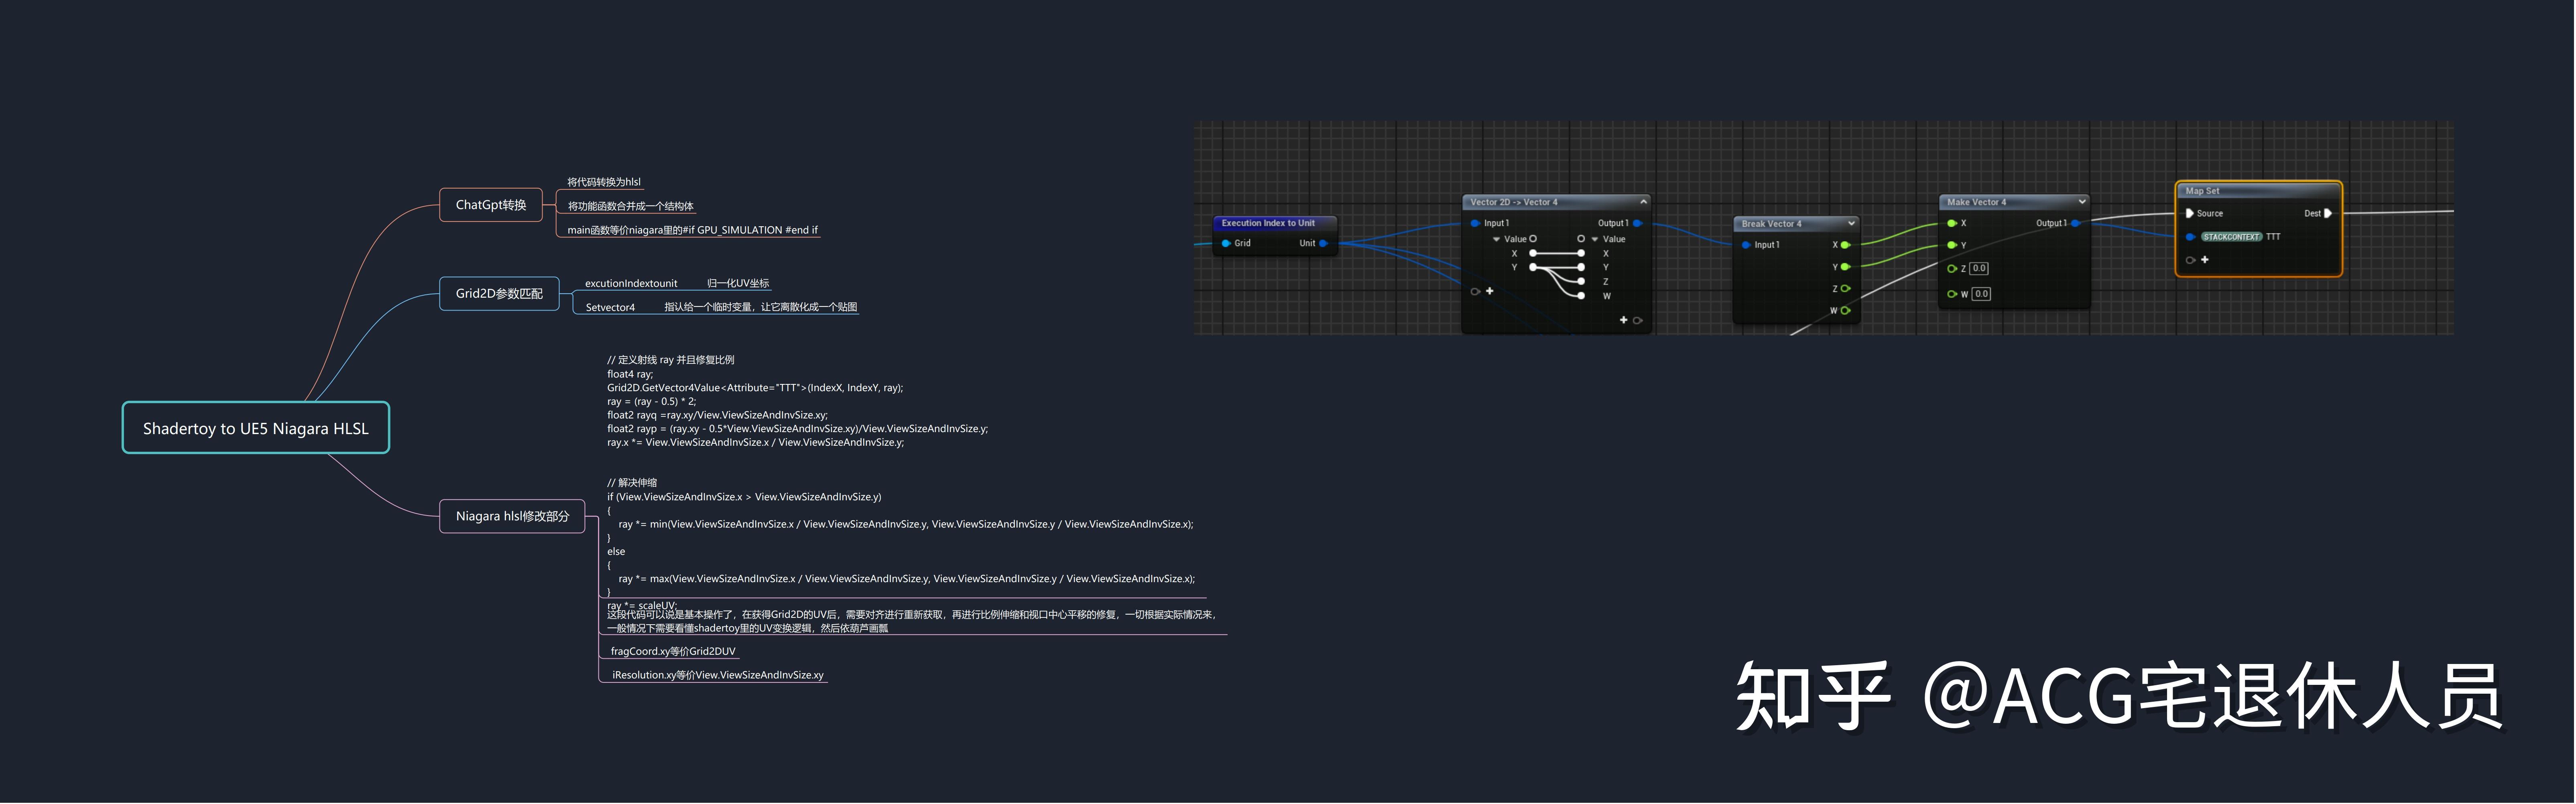Click Input 1 pin on Vector 2D node

(1475, 223)
